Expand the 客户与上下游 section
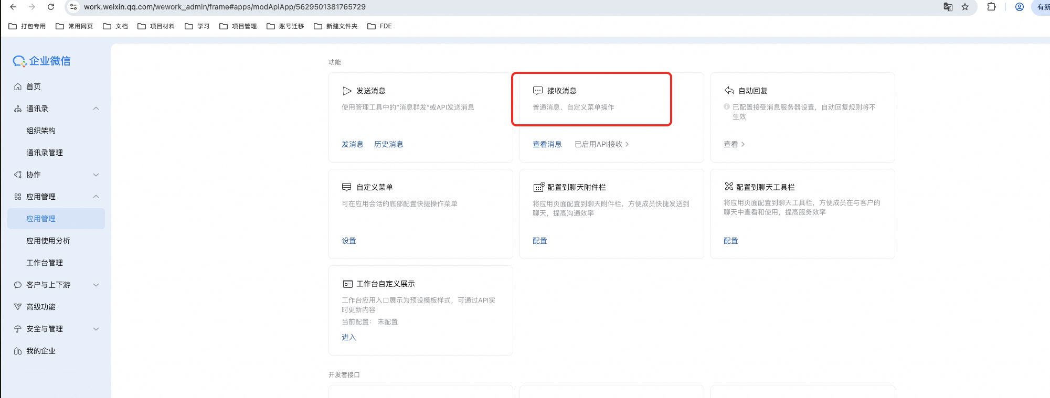Image resolution: width=1050 pixels, height=398 pixels. tap(96, 285)
